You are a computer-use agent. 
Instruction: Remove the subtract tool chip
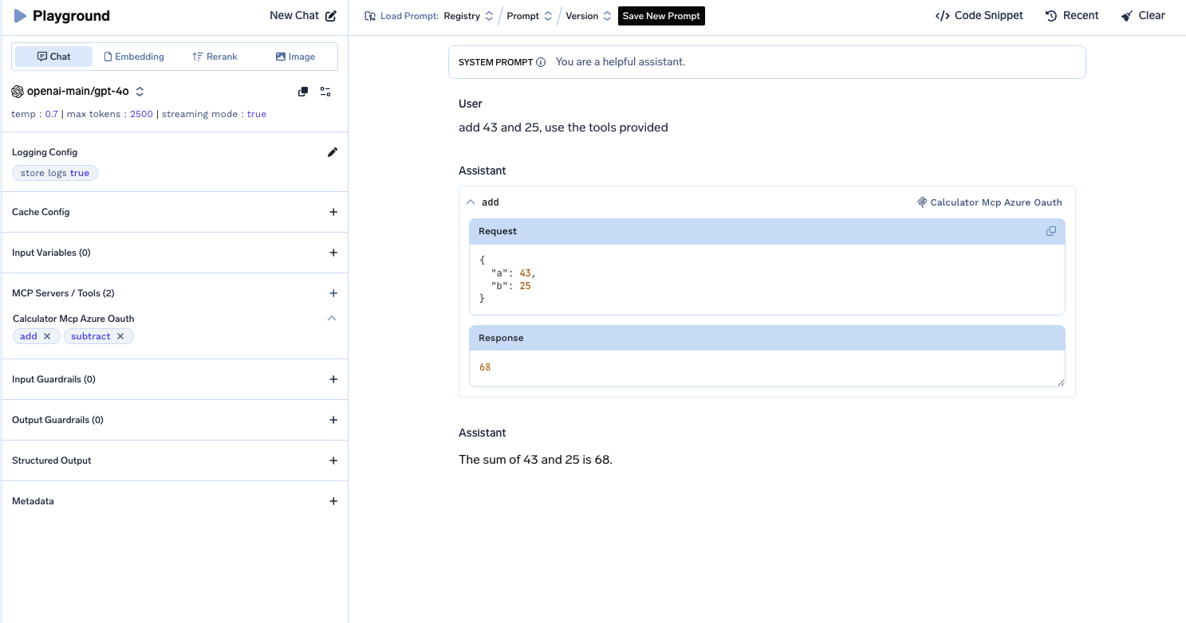click(120, 336)
